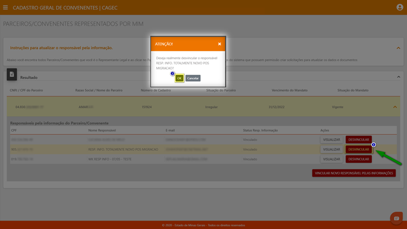The width and height of the screenshot is (407, 229).
Task: Click Vincular Novo Responsável pelas Informações
Action: [354, 173]
